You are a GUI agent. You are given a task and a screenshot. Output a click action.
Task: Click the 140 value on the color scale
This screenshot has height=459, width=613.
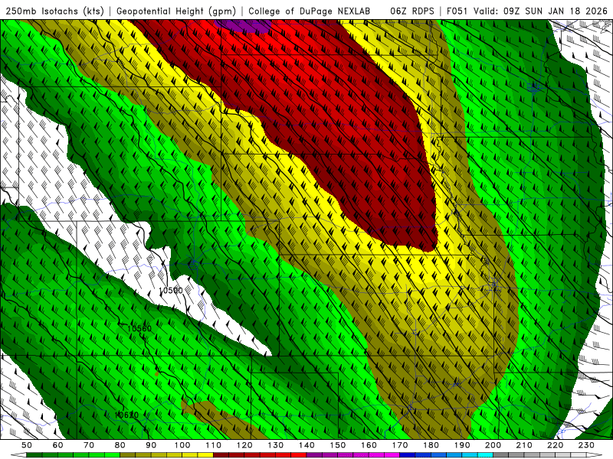pos(306,445)
